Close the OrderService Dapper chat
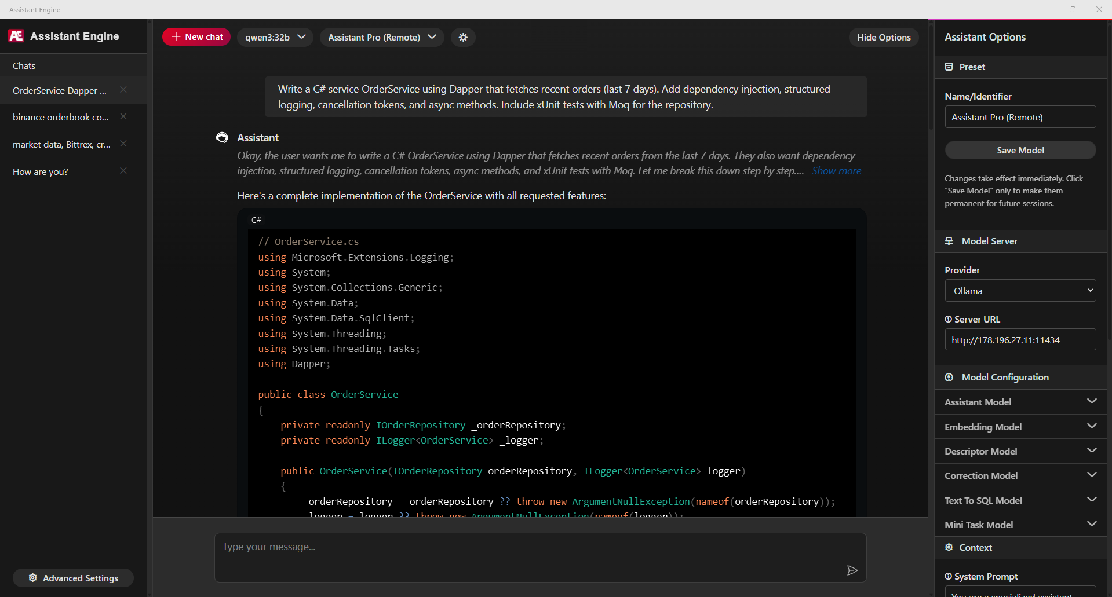Image resolution: width=1112 pixels, height=597 pixels. (123, 90)
